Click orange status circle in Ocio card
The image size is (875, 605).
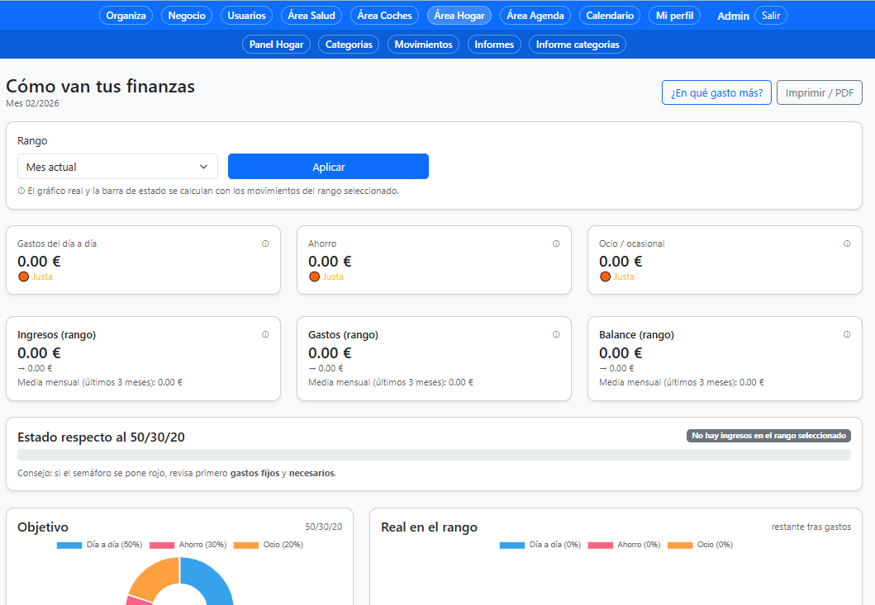pyautogui.click(x=605, y=277)
